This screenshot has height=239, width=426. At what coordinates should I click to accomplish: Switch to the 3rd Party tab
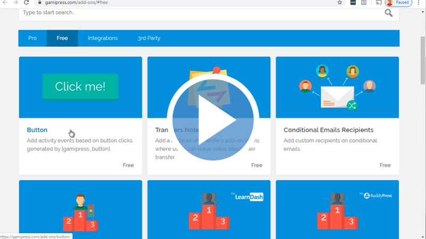[x=149, y=38]
